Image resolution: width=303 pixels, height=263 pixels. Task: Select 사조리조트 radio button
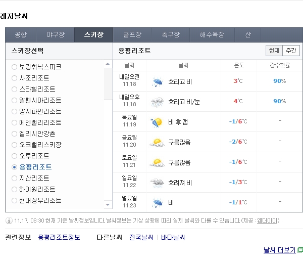pos(14,78)
